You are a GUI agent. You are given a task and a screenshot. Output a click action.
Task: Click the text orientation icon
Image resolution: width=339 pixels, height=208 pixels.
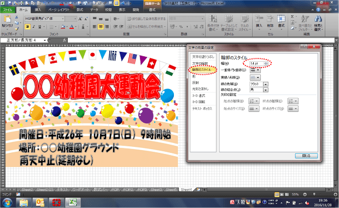(x=116, y=19)
